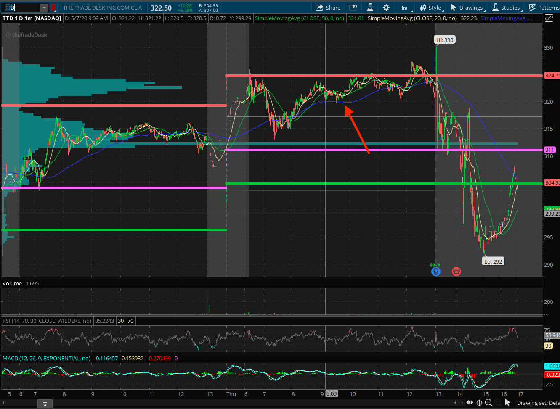Click the MACD 1.6608 value bubble
The width and height of the screenshot is (560, 409).
click(552, 367)
